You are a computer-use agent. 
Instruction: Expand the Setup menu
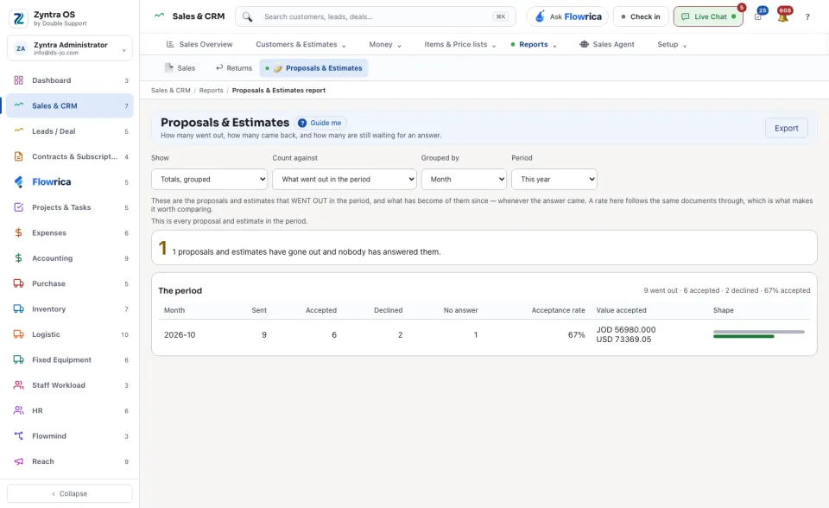tap(672, 44)
